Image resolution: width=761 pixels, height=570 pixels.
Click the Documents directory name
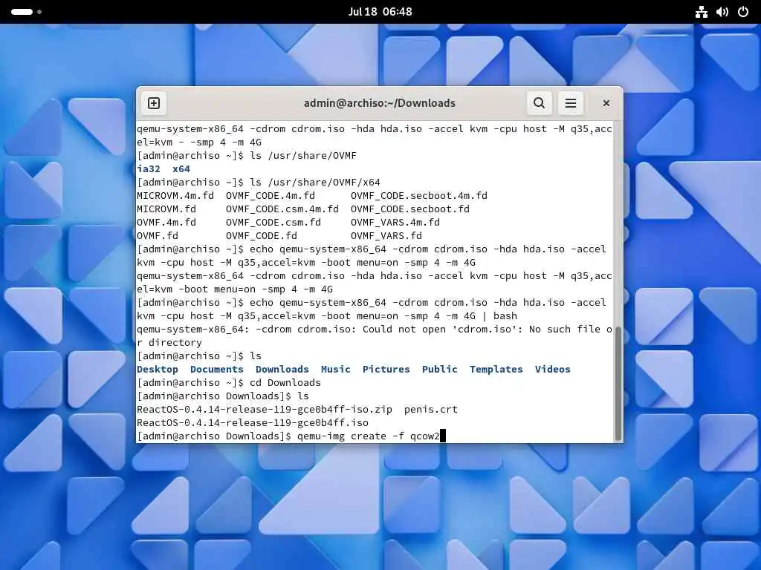coord(216,370)
